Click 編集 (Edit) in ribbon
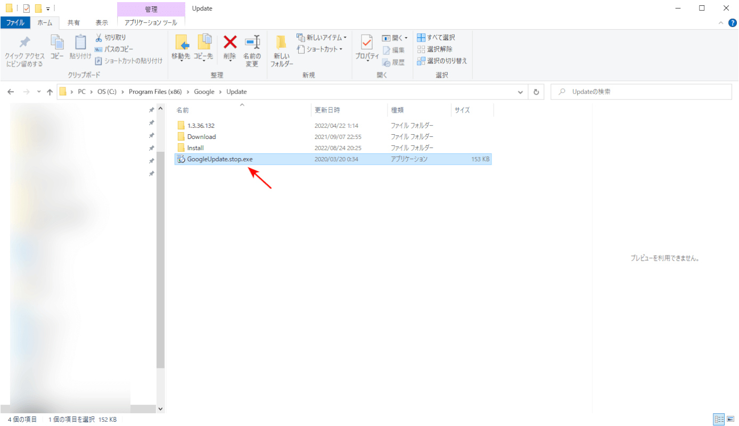The height and width of the screenshot is (426, 739). 393,50
